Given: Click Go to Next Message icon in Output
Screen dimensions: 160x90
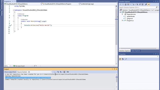Looking at the screenshot, I should point(61,72).
